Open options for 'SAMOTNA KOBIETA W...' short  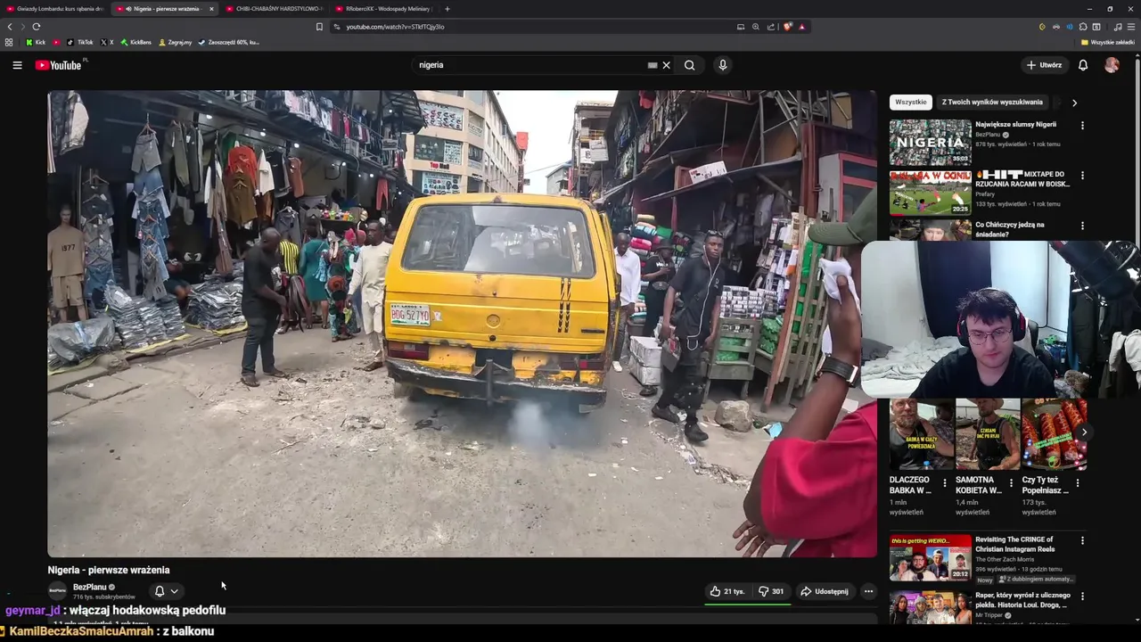click(1011, 483)
